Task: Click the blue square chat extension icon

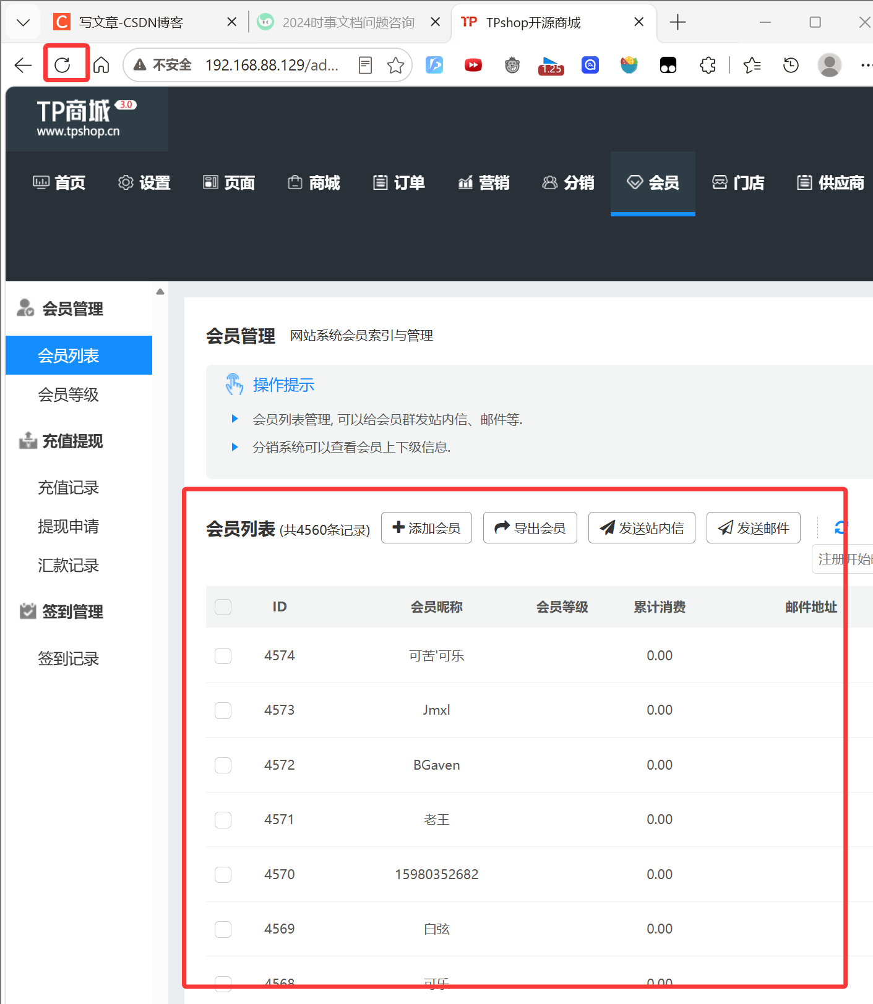Action: [590, 65]
